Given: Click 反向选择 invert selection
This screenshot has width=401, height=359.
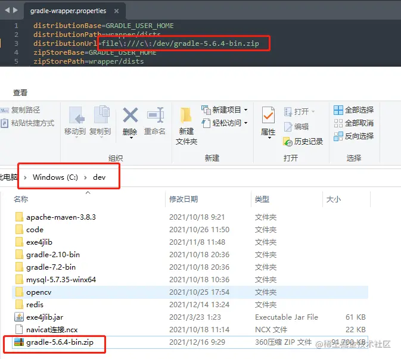Looking at the screenshot, I should [354, 136].
